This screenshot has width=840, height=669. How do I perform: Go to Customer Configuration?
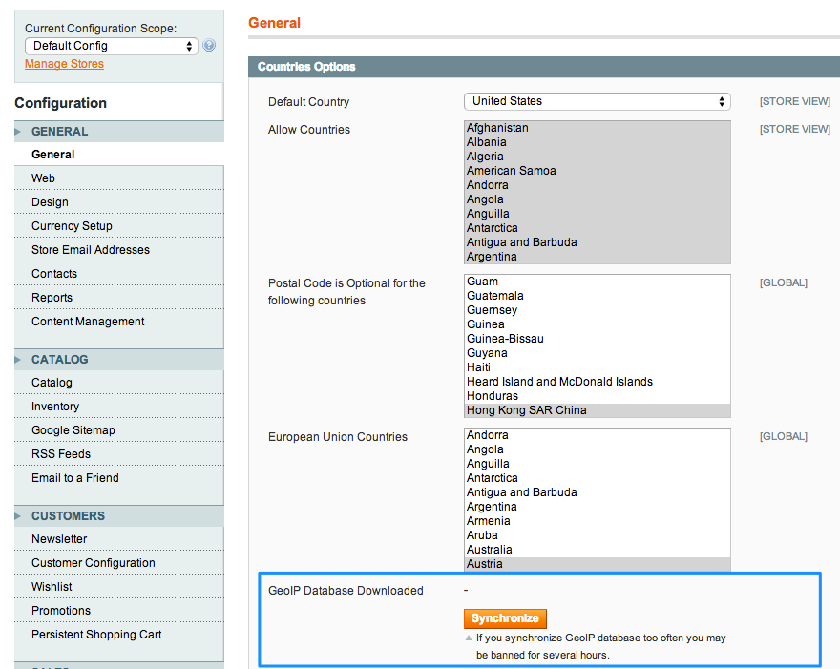click(119, 562)
